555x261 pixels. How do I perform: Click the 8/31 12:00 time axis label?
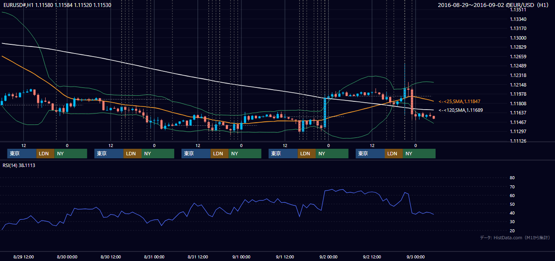coord(198,257)
